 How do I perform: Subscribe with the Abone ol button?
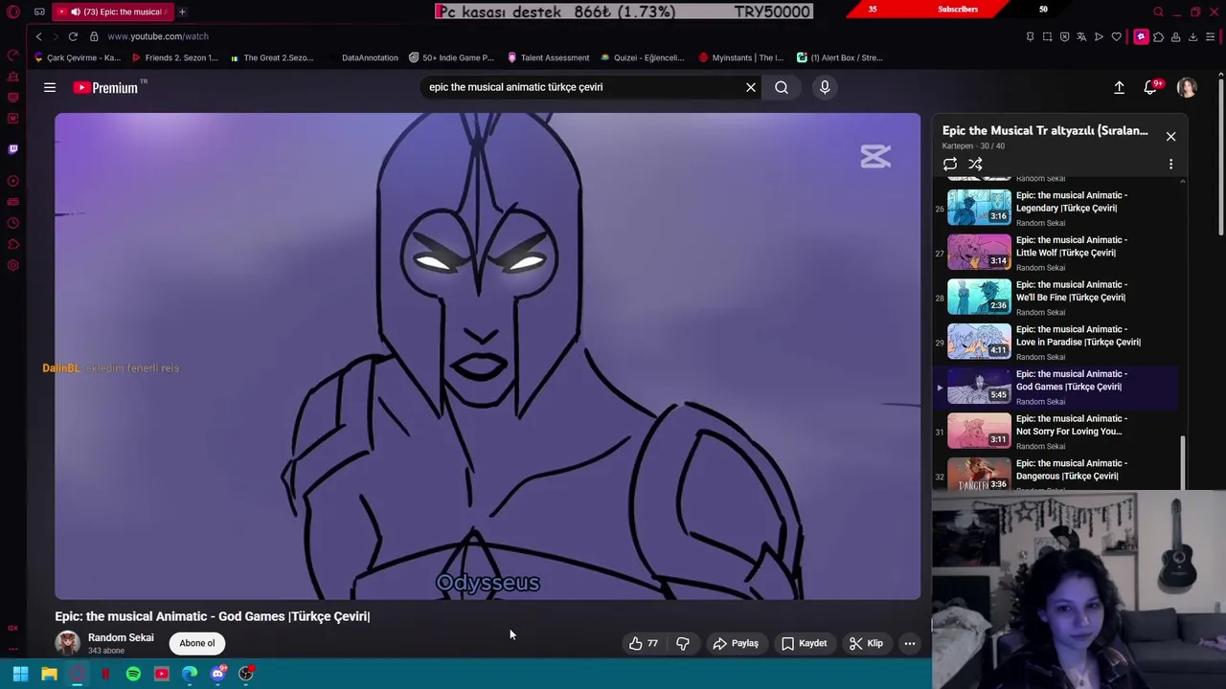[197, 643]
